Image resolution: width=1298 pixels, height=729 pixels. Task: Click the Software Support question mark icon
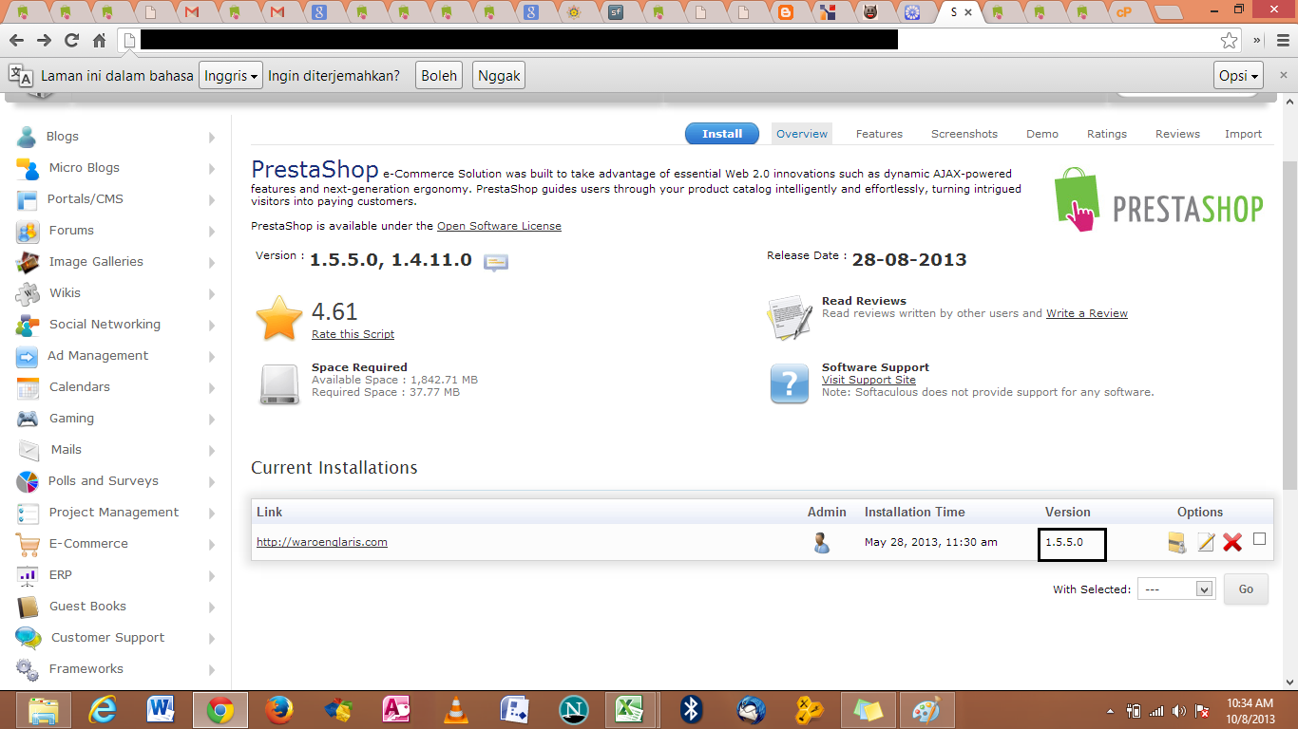click(790, 383)
